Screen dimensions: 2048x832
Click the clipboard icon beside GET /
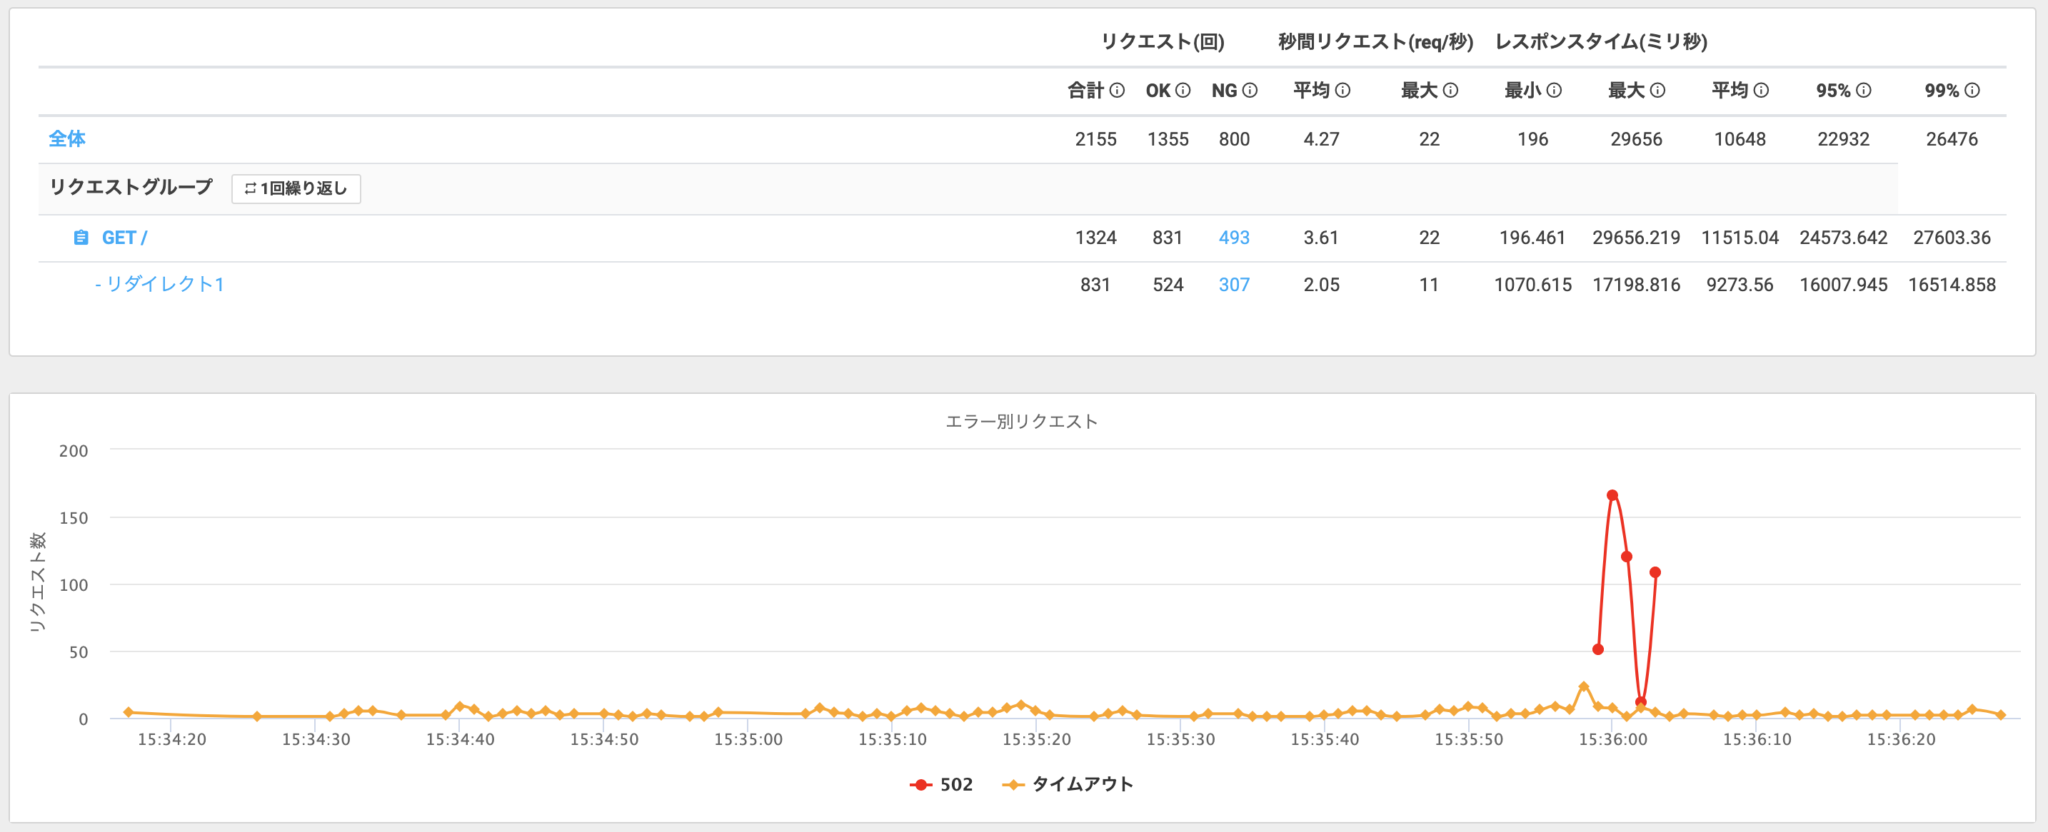pos(80,238)
